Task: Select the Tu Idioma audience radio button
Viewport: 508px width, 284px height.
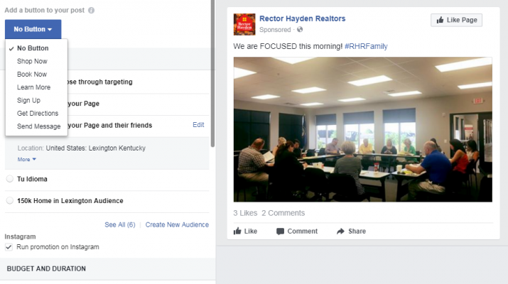Action: tap(10, 179)
